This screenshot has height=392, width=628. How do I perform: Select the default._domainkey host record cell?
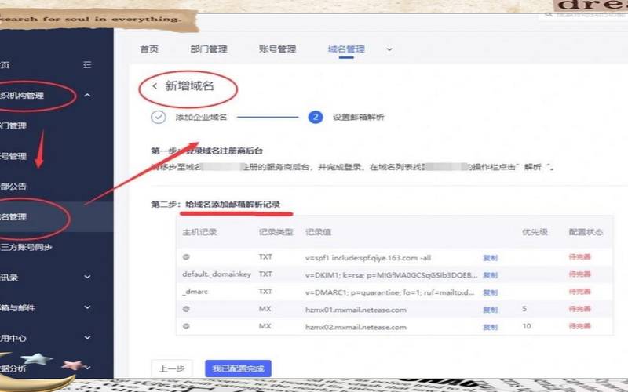(217, 274)
